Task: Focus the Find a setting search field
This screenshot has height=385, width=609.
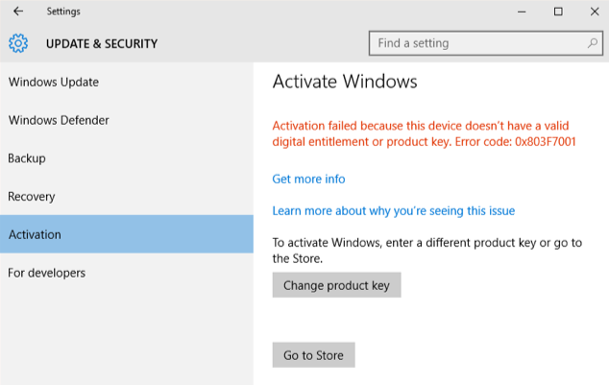Action: pyautogui.click(x=475, y=43)
